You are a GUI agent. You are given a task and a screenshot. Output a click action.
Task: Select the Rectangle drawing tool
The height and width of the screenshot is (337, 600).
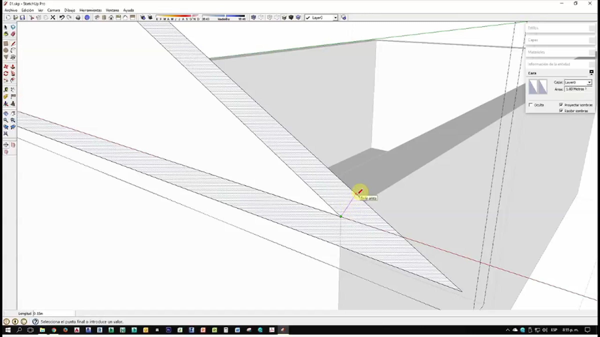pyautogui.click(x=6, y=44)
